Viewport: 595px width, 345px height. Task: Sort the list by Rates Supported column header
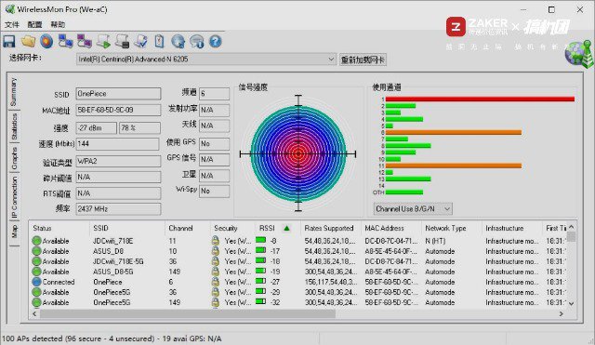click(x=331, y=228)
